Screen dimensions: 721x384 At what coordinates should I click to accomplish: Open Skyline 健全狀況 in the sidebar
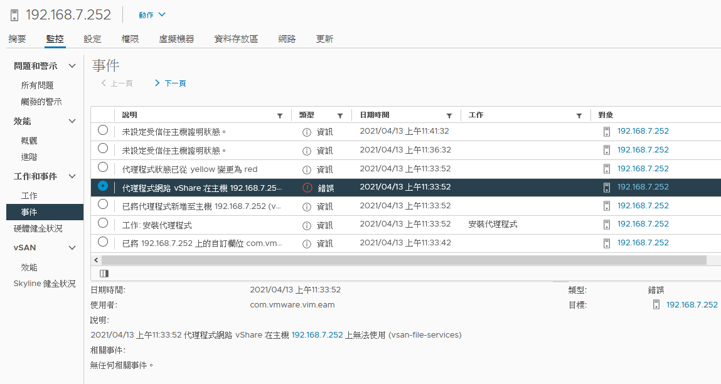[45, 284]
